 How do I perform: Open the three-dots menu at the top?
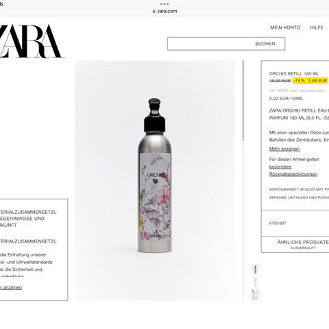click(164, 4)
